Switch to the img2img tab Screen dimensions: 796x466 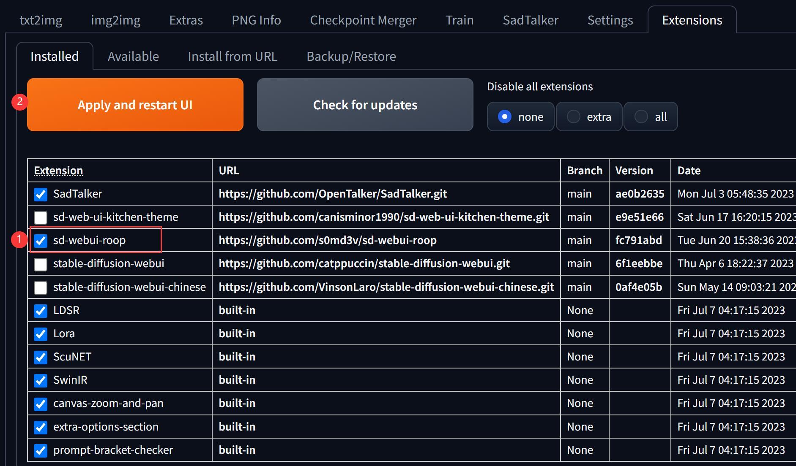pos(116,20)
